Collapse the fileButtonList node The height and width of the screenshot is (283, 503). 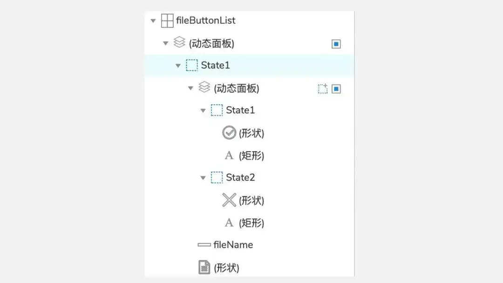point(154,20)
